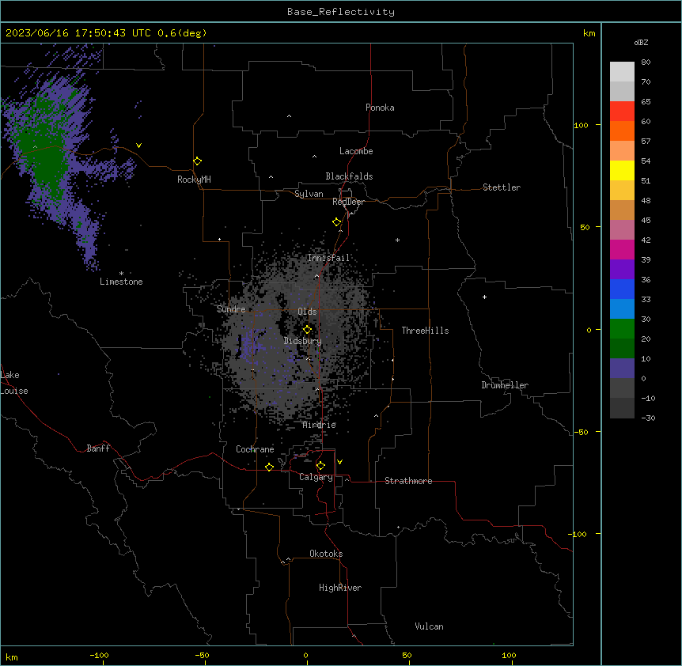Click the Sylvan label
The height and width of the screenshot is (666, 682).
(x=309, y=194)
